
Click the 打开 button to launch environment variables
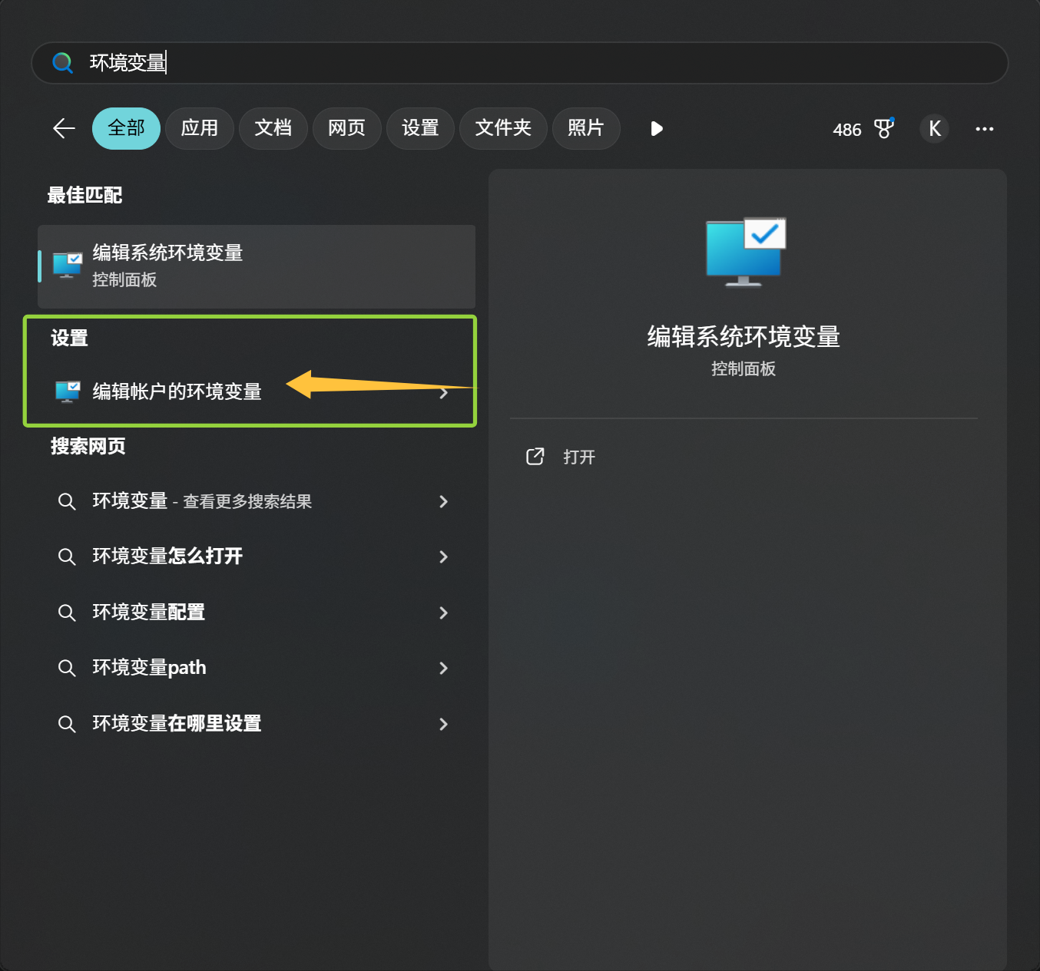tap(578, 456)
